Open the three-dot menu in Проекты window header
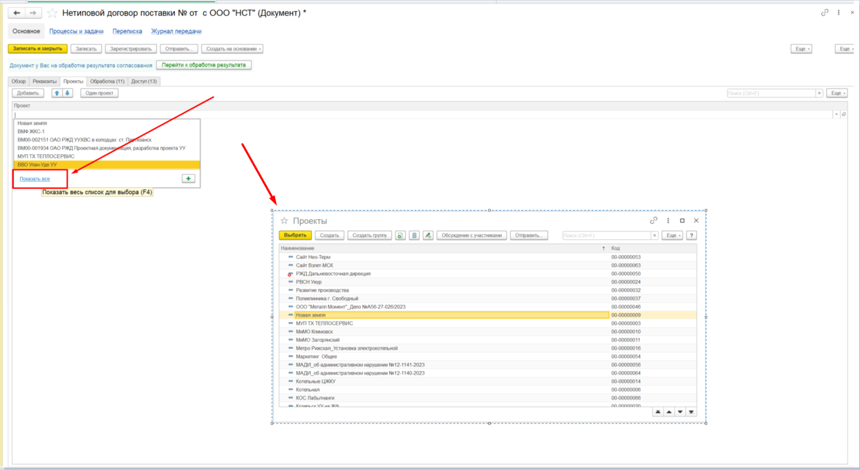 pyautogui.click(x=668, y=220)
